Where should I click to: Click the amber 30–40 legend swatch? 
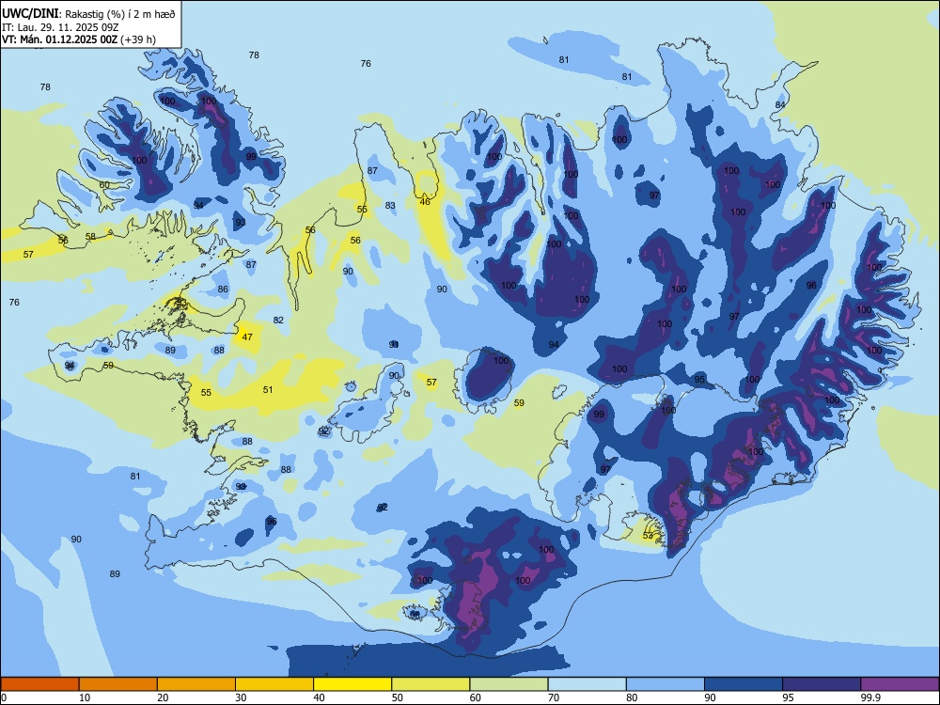click(274, 684)
